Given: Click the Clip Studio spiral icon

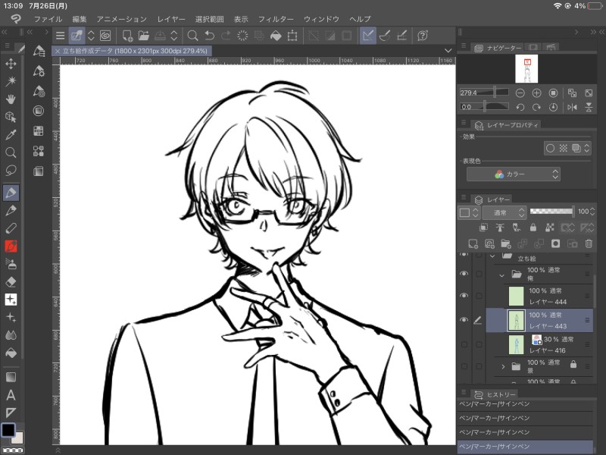Looking at the screenshot, I should coord(105,36).
